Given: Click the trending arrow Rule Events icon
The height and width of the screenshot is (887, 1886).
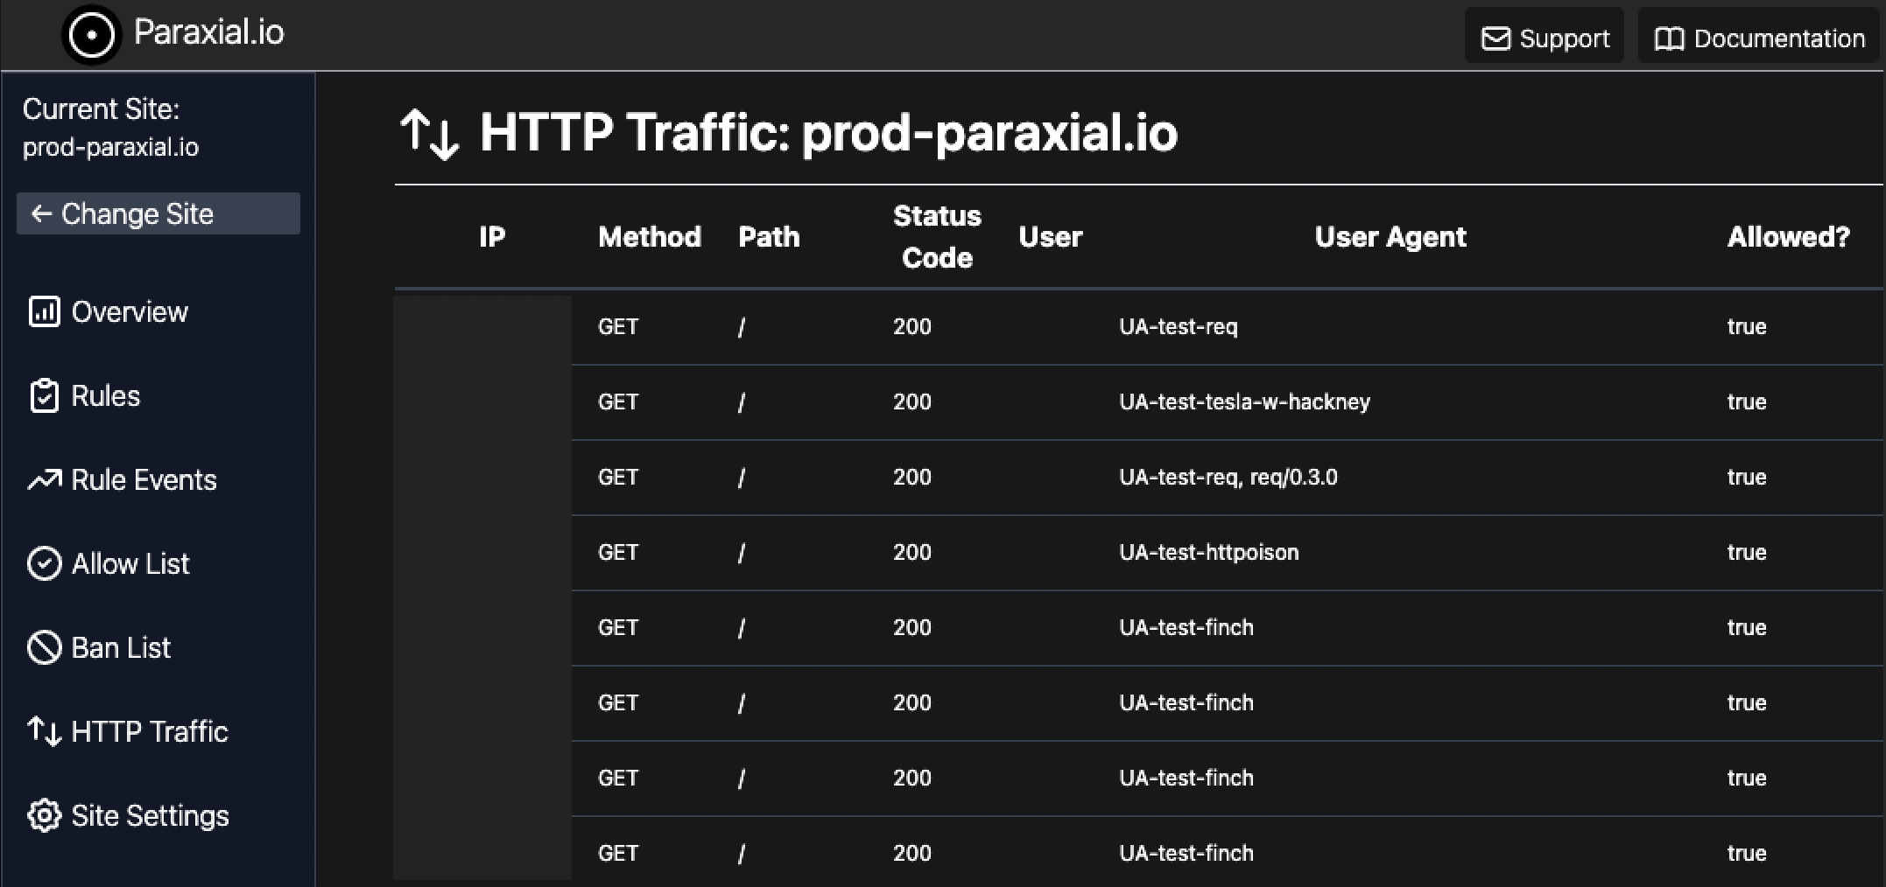Looking at the screenshot, I should (x=44, y=479).
